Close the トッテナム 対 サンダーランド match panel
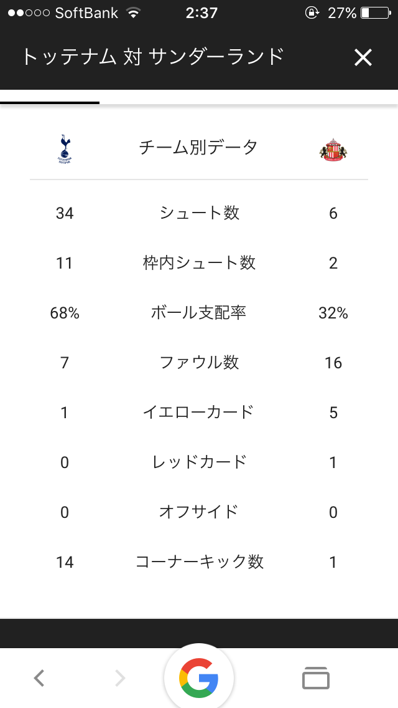This screenshot has width=398, height=708. 363,58
